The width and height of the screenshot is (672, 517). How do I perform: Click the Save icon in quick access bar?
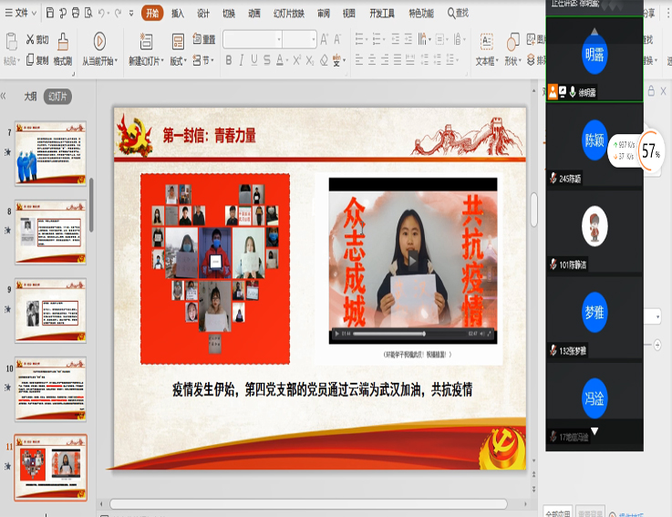coord(50,14)
